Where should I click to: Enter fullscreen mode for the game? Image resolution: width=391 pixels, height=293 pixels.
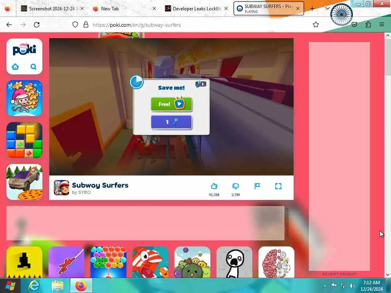(278, 186)
